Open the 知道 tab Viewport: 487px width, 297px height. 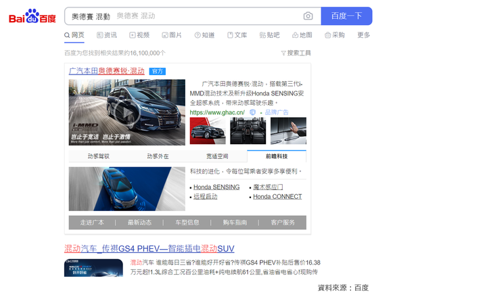(204, 35)
